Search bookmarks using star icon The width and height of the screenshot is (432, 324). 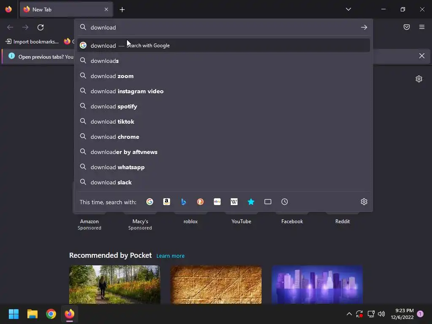[x=251, y=202]
